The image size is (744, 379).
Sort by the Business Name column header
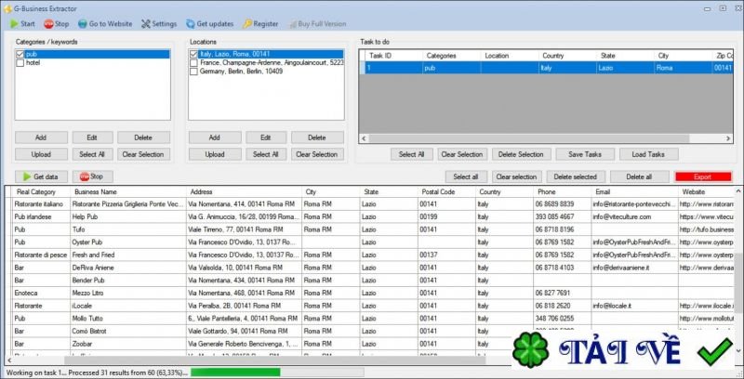127,192
